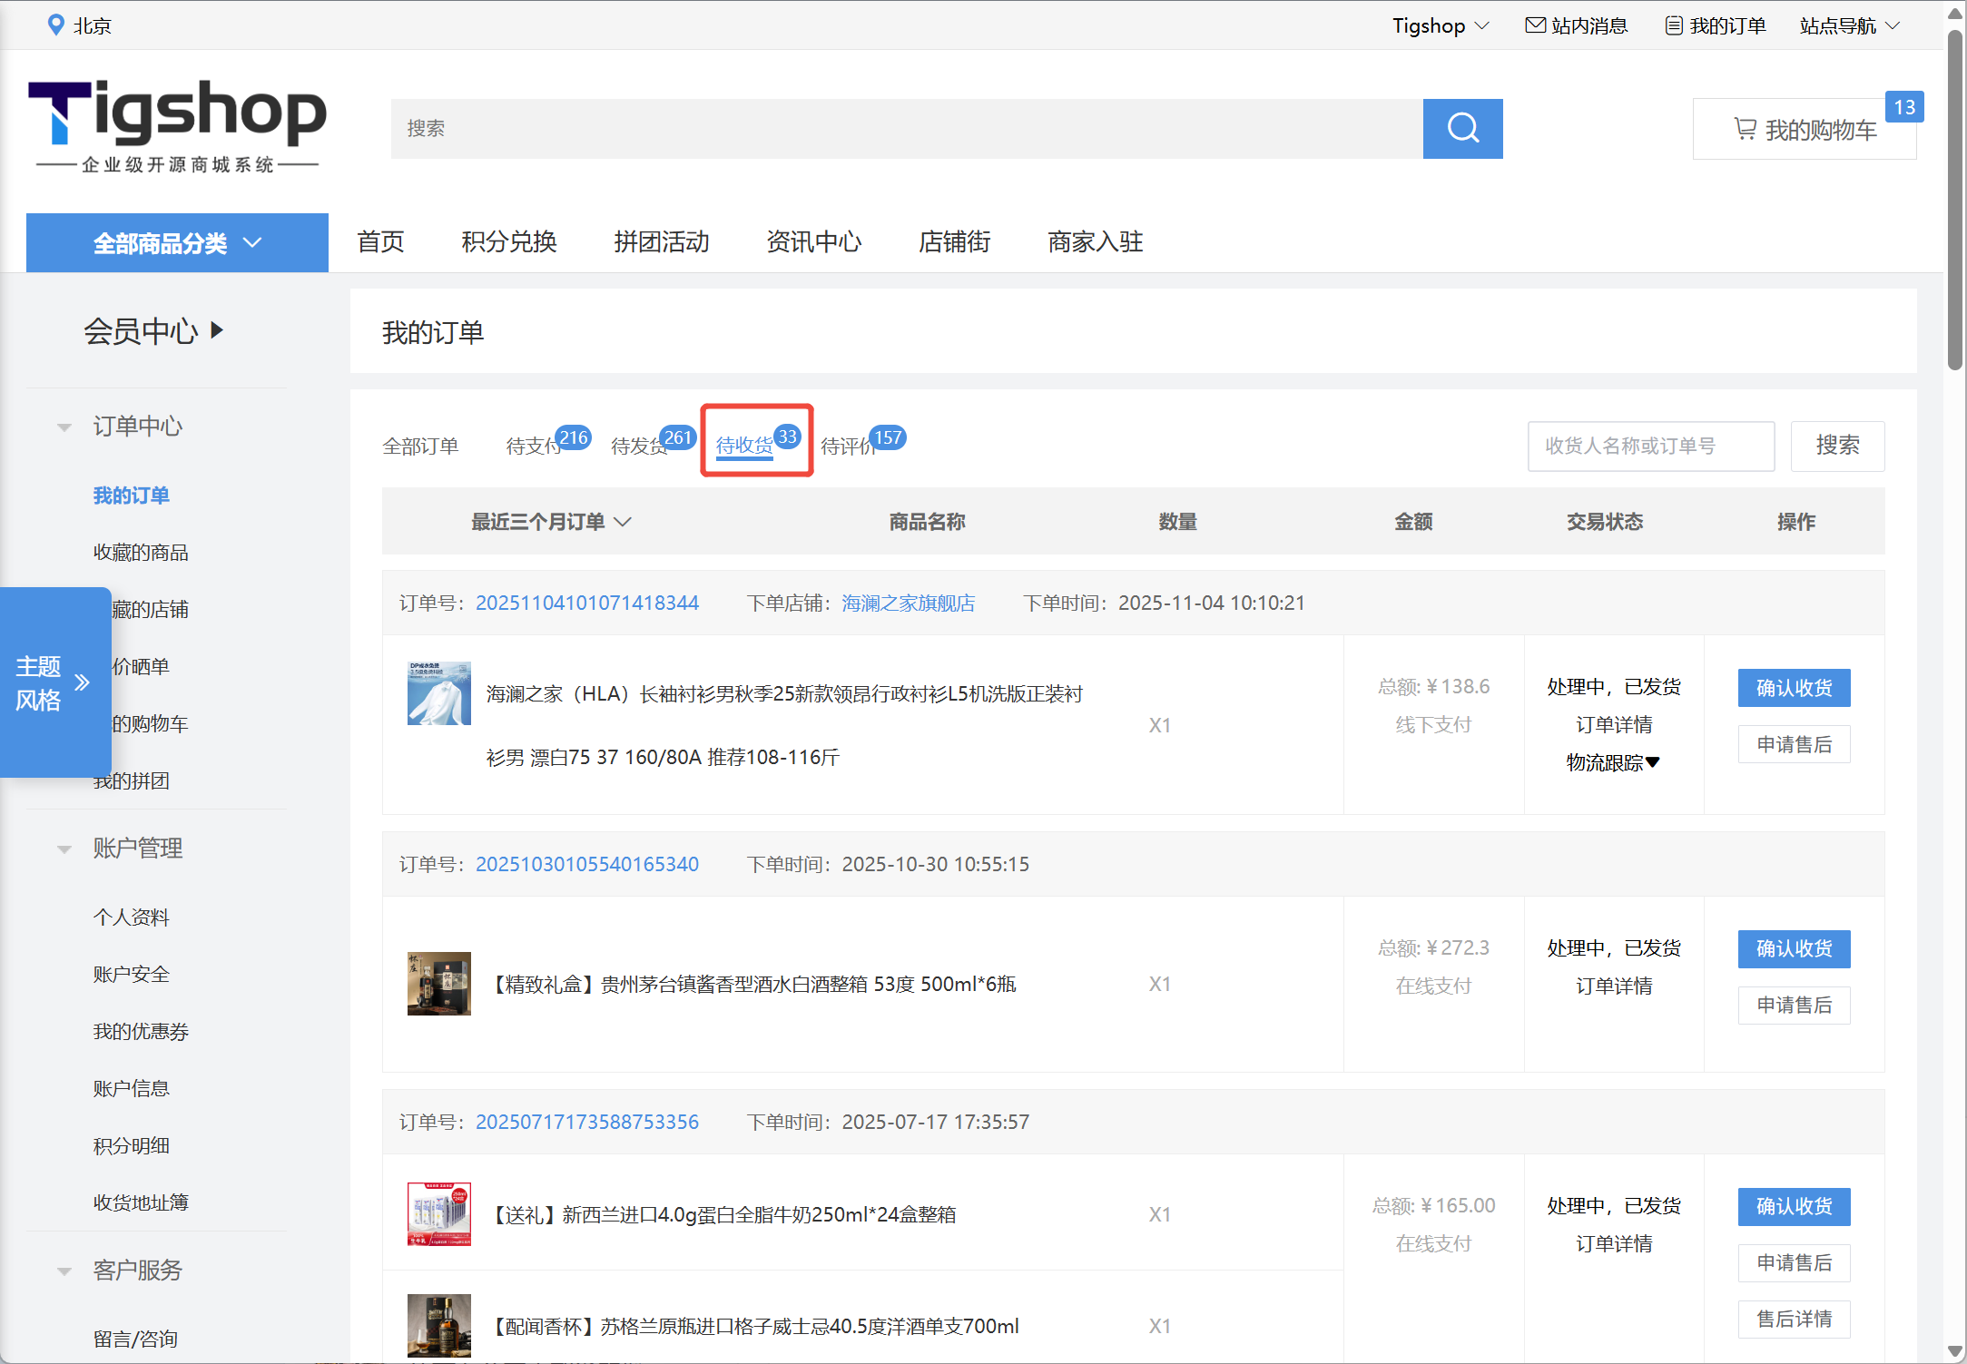Click the Member Center arrow icon
This screenshot has height=1364, width=1967.
click(x=217, y=329)
